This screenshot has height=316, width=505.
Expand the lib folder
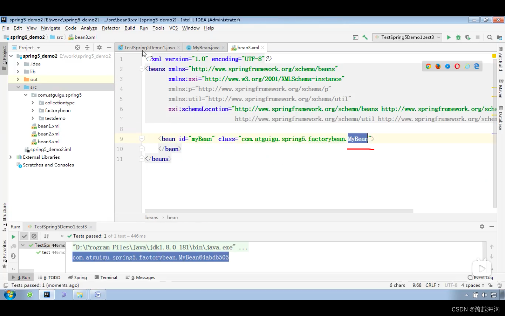point(18,72)
